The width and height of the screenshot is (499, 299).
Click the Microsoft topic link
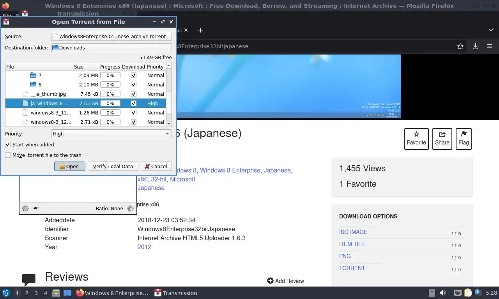tap(182, 179)
